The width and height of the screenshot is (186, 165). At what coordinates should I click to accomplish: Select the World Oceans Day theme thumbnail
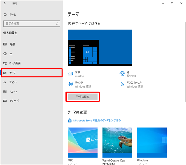tap(117, 143)
